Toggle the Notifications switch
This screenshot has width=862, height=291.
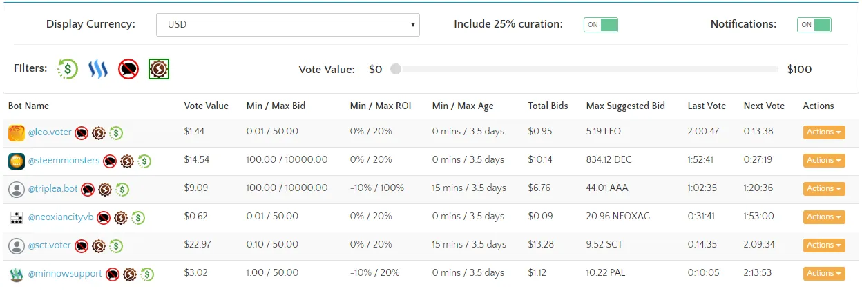pos(814,25)
